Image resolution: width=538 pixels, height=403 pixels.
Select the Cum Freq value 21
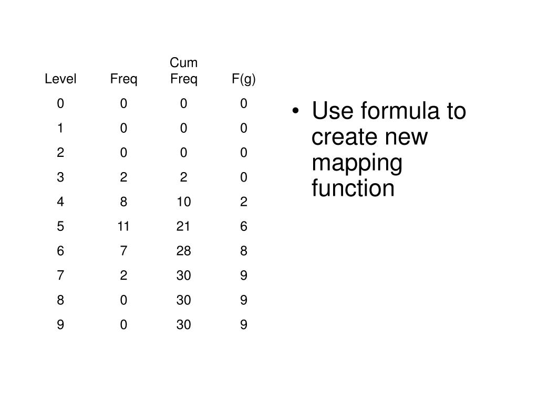click(x=184, y=227)
